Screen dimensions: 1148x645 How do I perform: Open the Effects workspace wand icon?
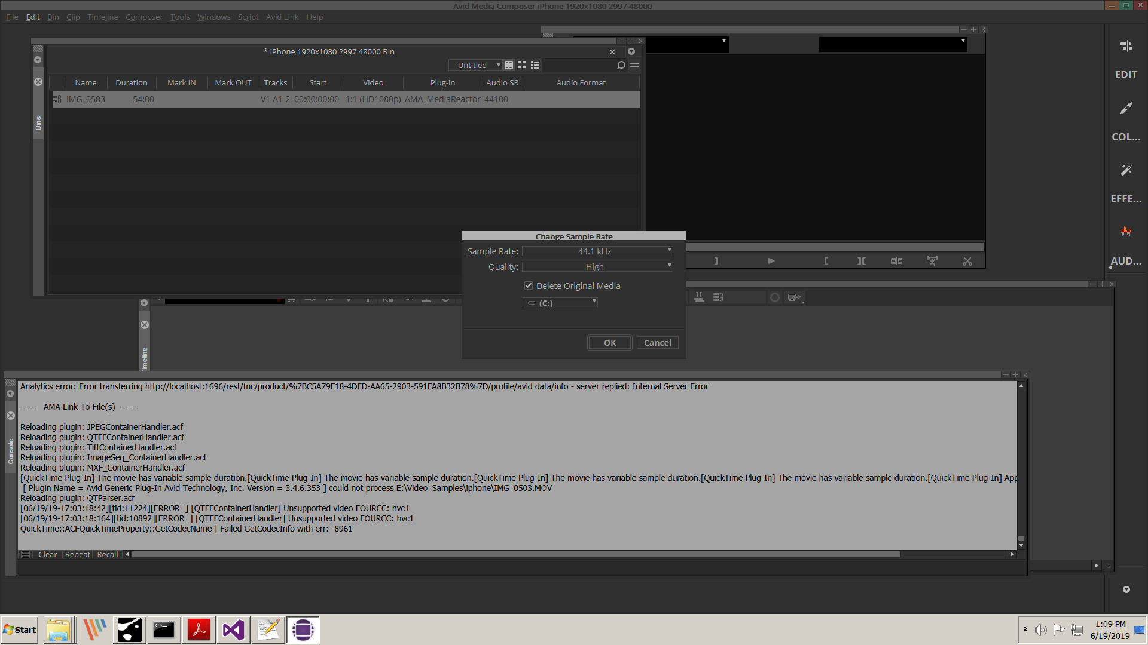click(1126, 170)
